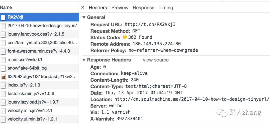Click the font-awesome.min.css file icon

click(3, 51)
